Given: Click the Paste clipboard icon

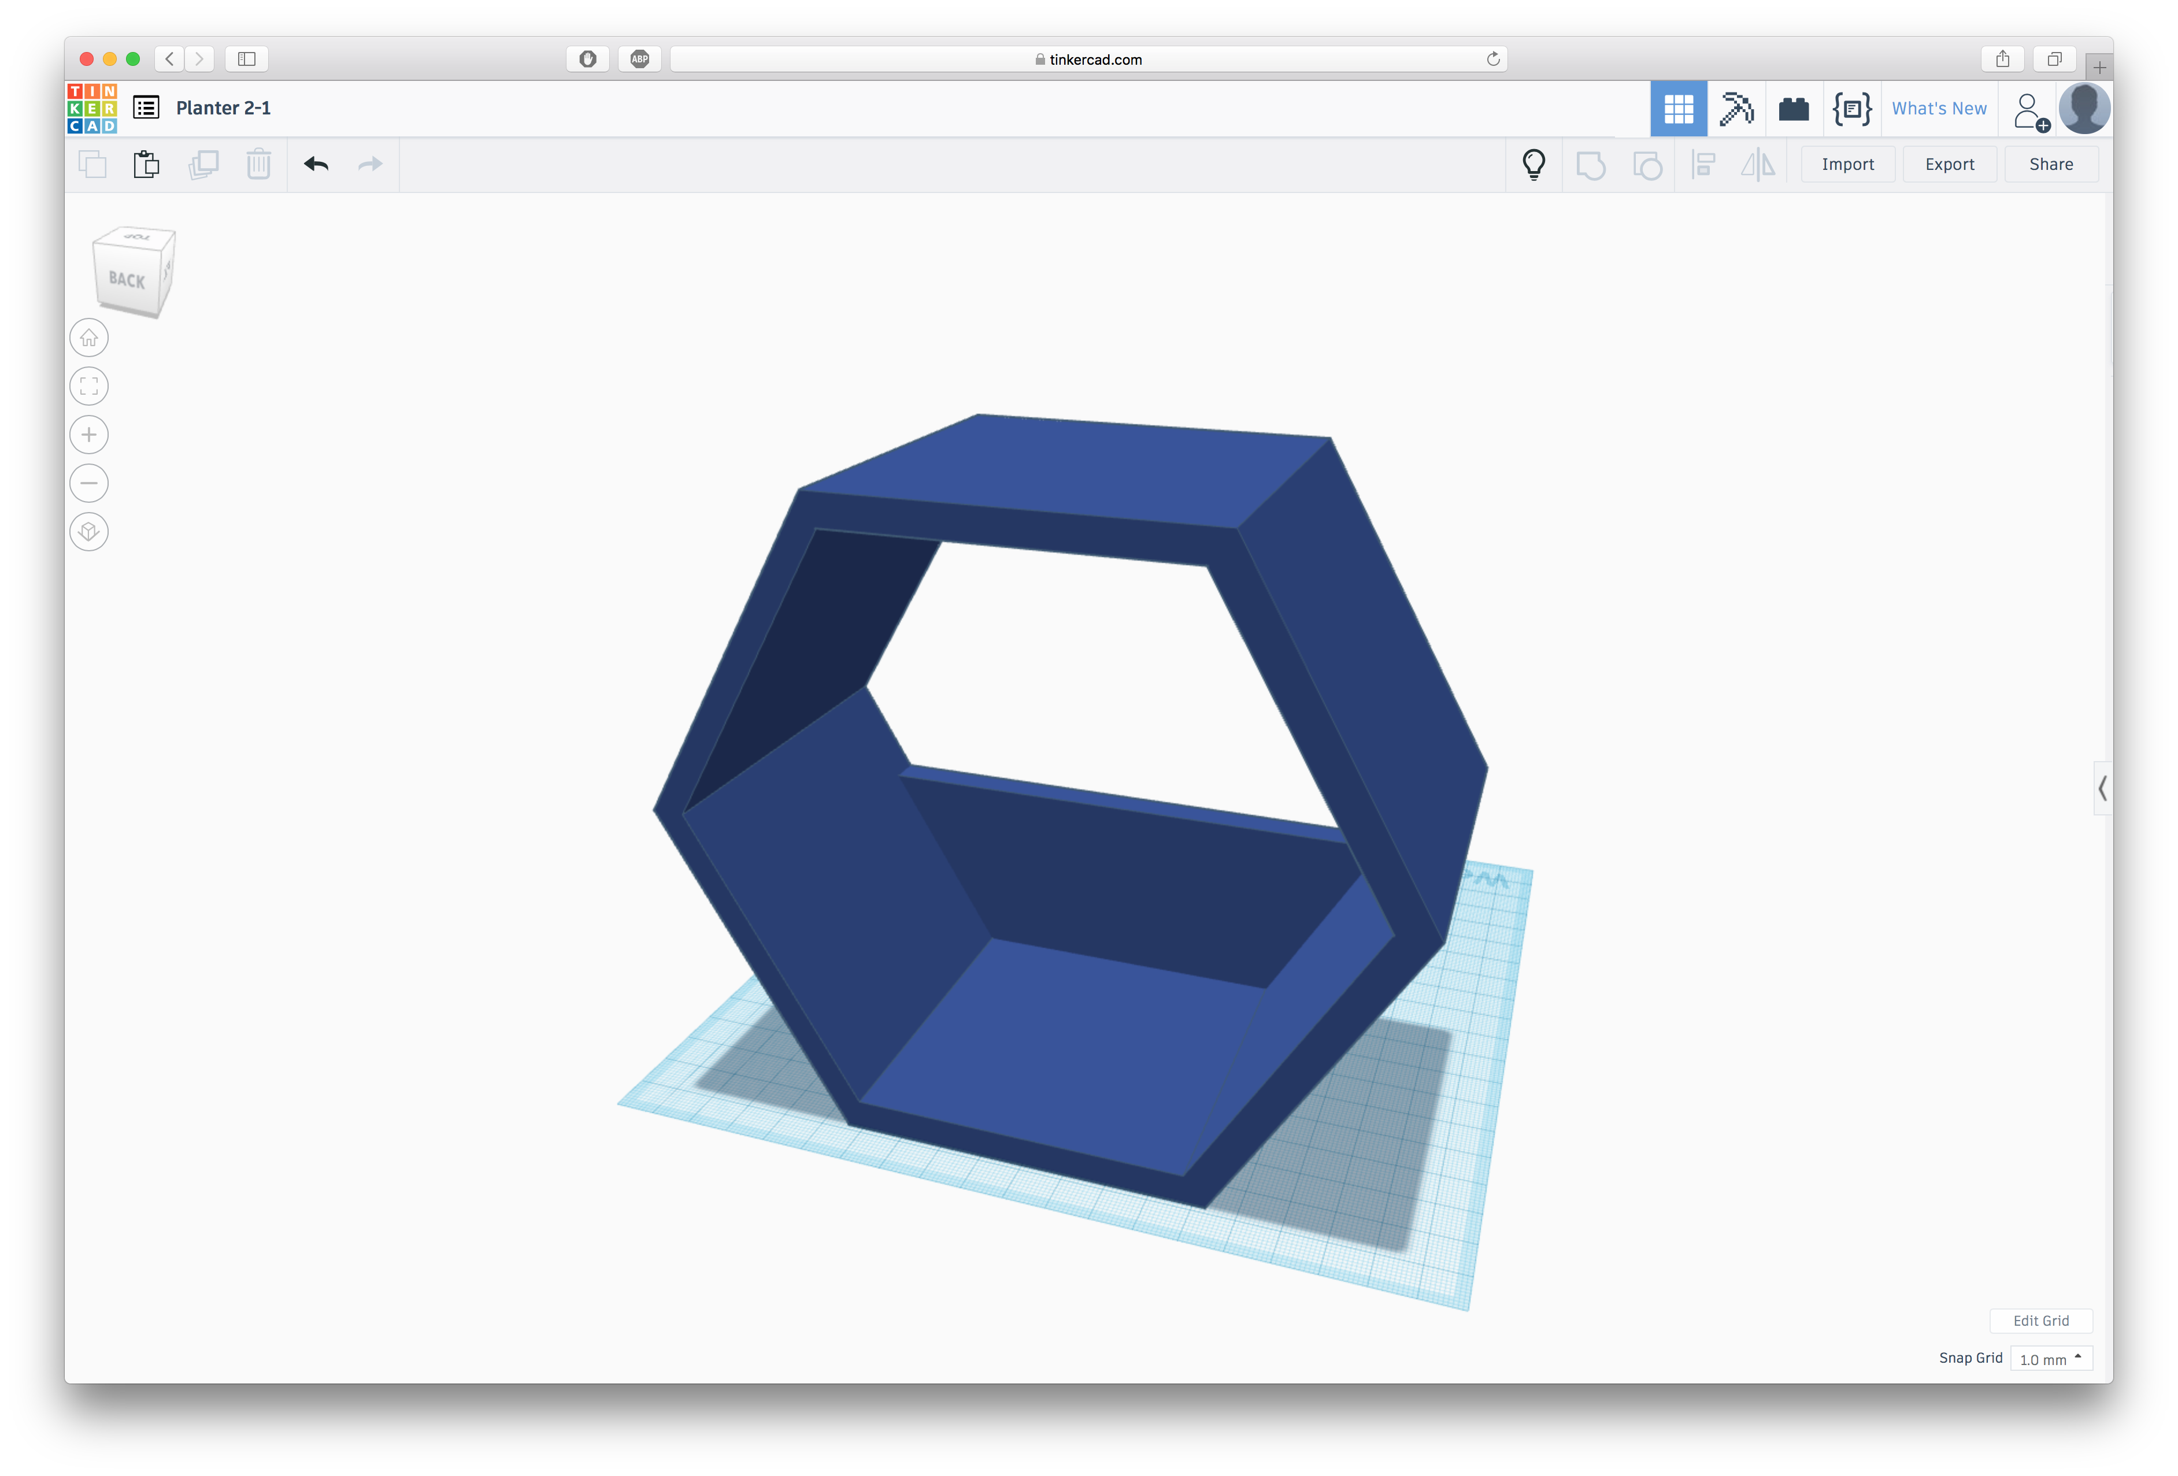Looking at the screenshot, I should (x=146, y=164).
